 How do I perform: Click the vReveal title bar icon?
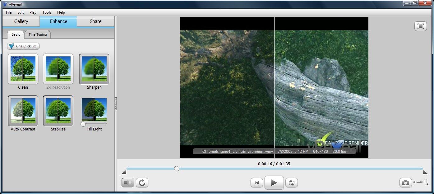(x=5, y=4)
